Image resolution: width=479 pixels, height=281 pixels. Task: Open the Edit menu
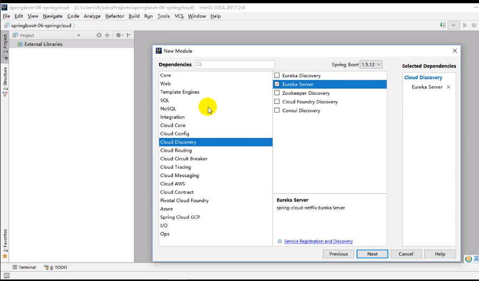tap(18, 16)
